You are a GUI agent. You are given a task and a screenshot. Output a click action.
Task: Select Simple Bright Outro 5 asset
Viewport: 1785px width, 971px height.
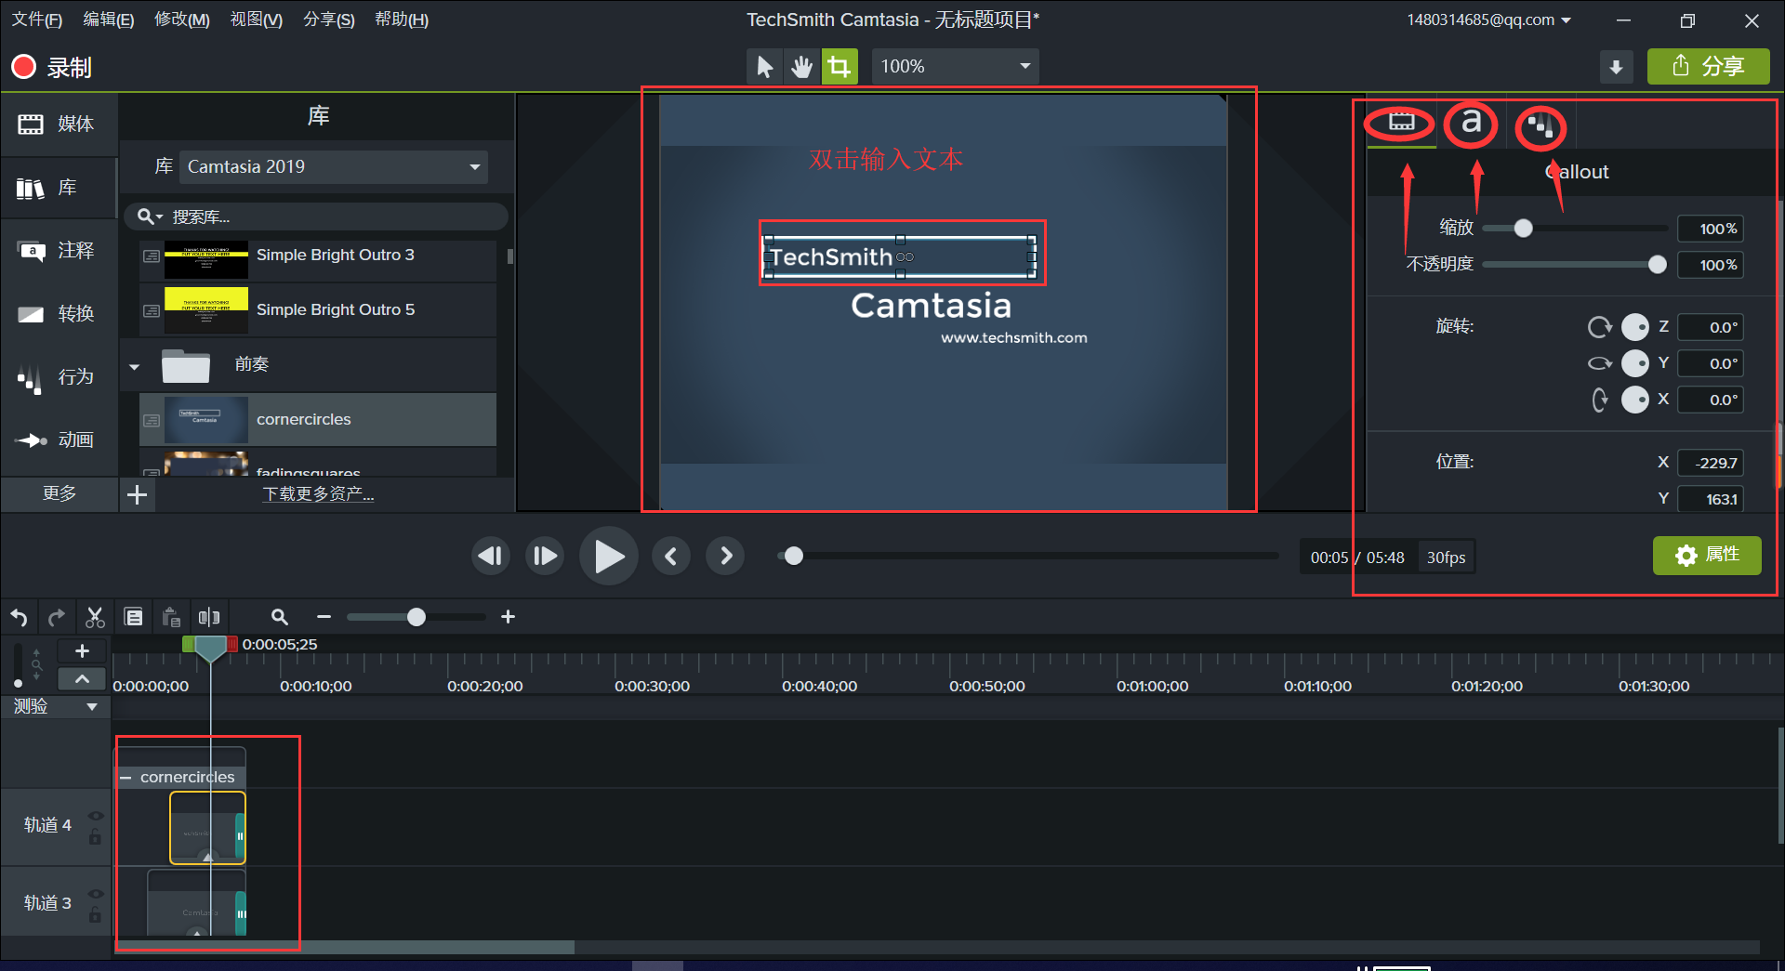(x=318, y=309)
